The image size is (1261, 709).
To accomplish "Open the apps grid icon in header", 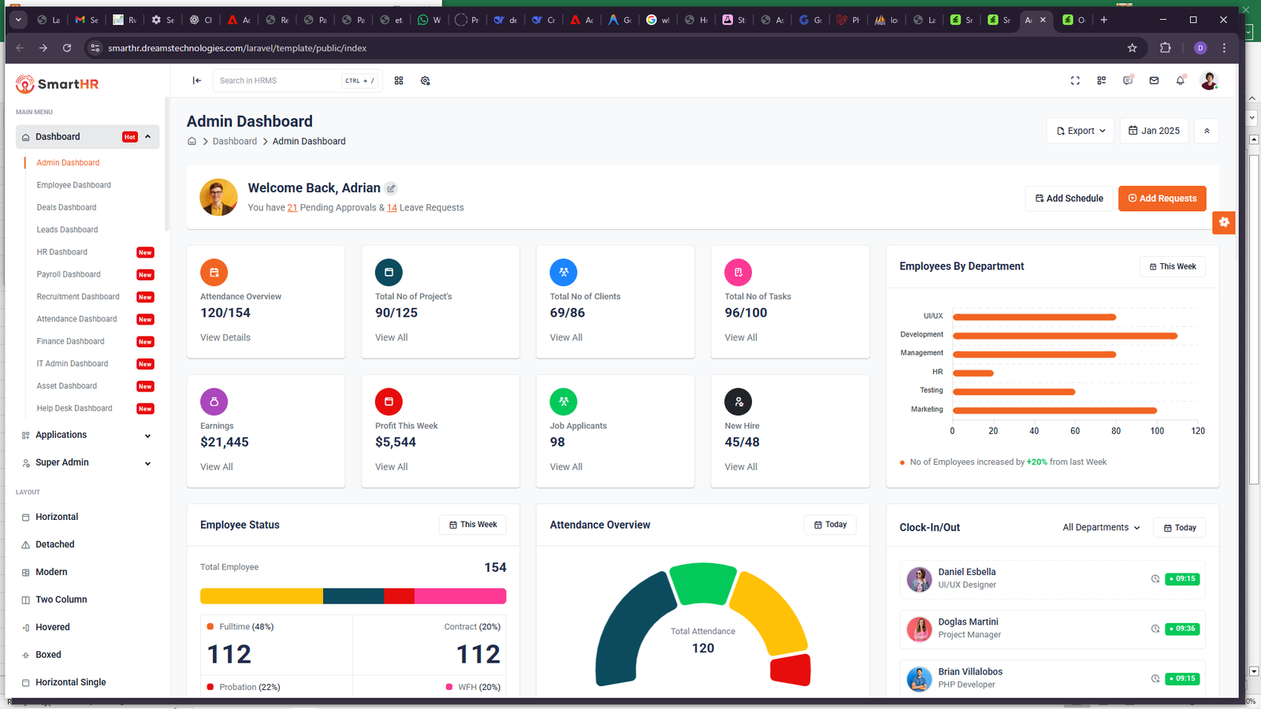I will click(x=399, y=80).
